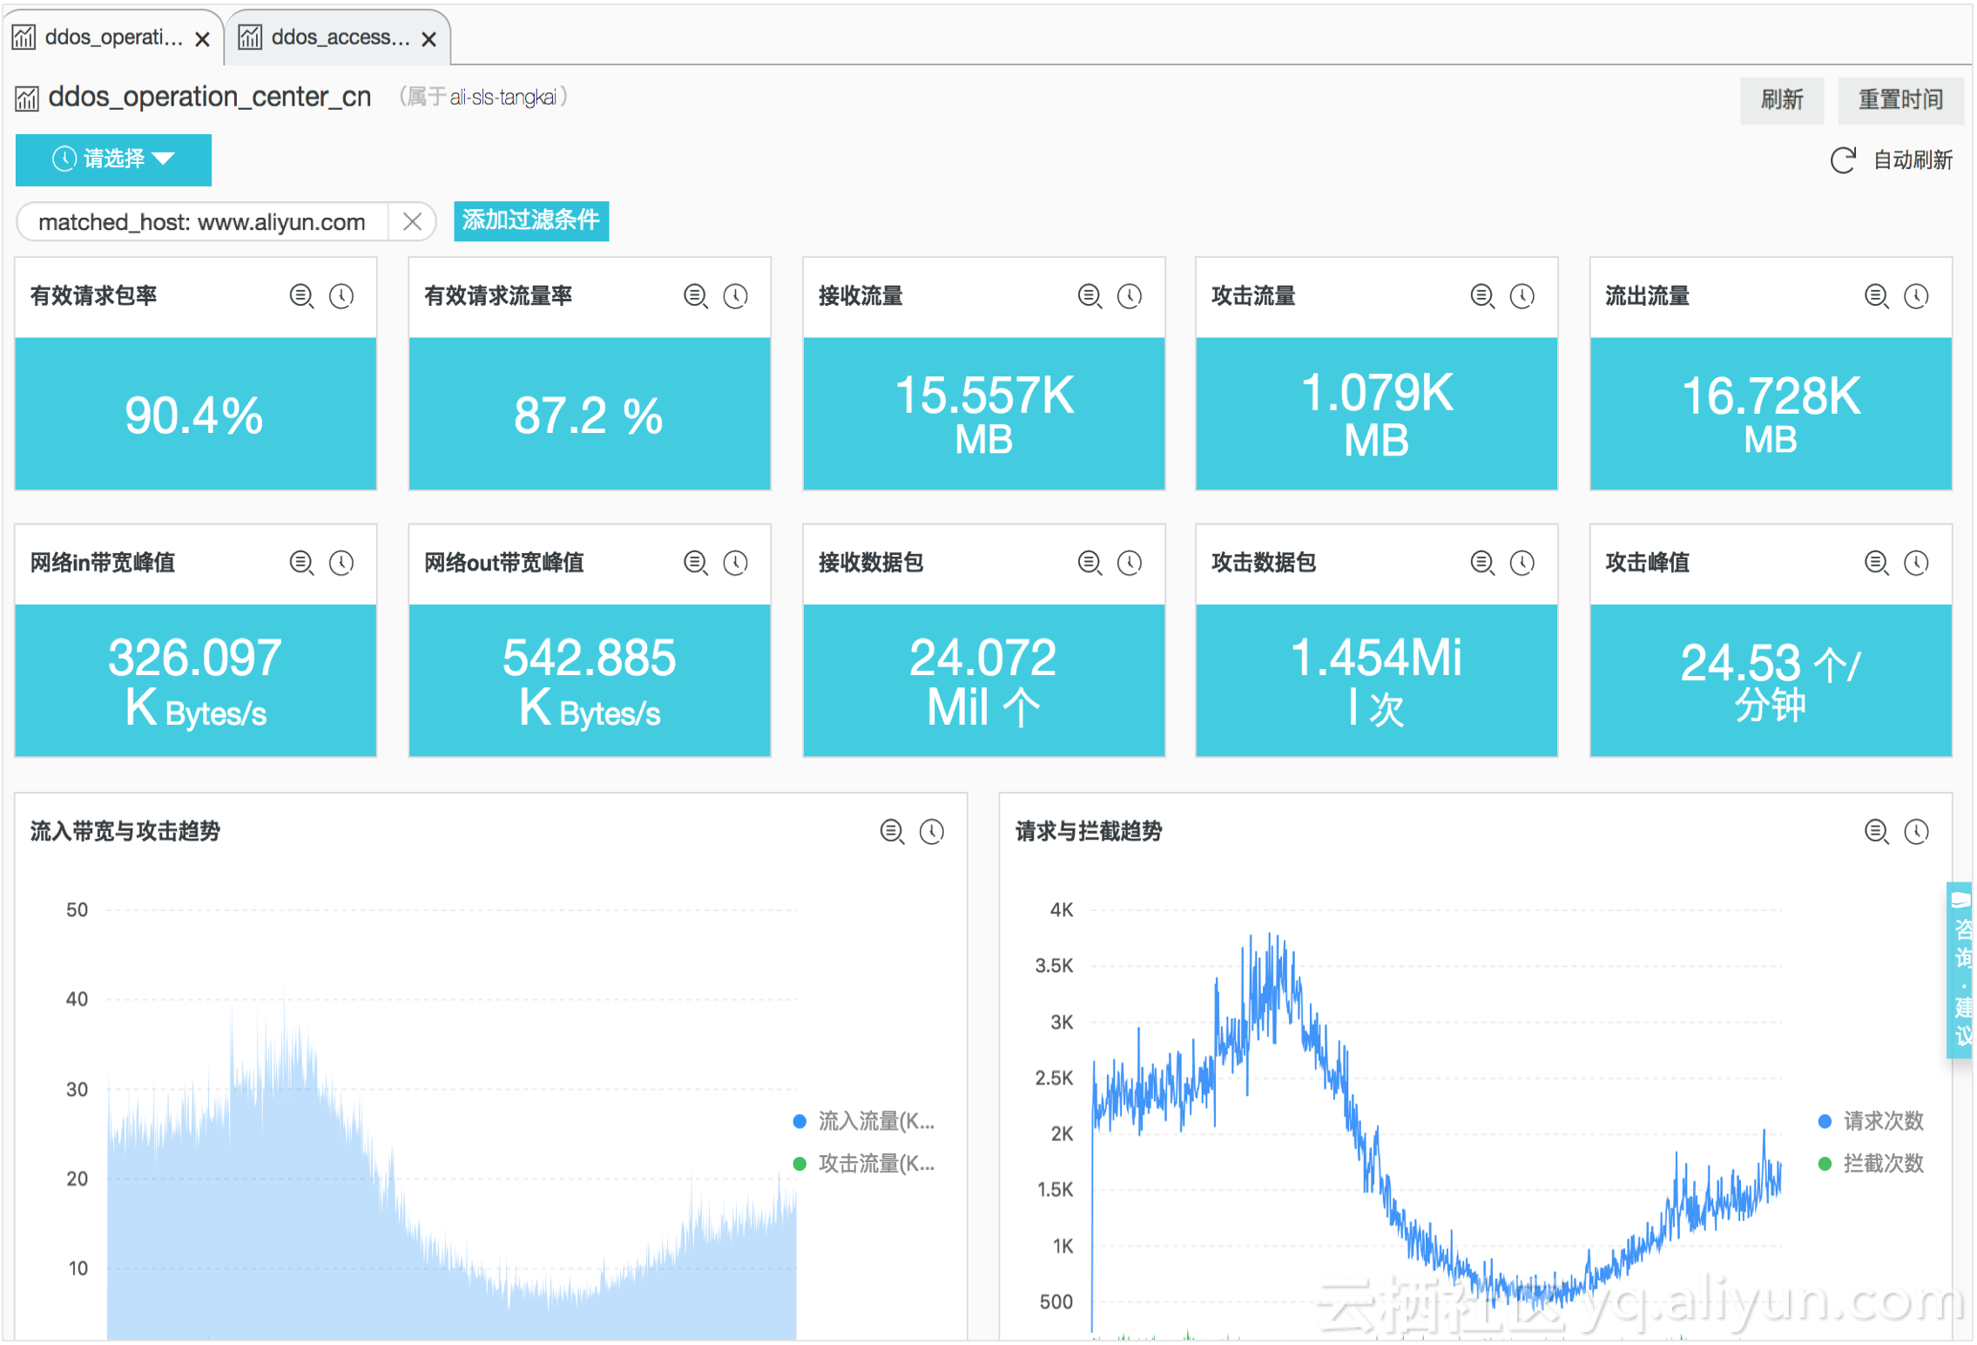The width and height of the screenshot is (1977, 1345).
Task: Click the 刷新 refresh button
Action: 1781,100
